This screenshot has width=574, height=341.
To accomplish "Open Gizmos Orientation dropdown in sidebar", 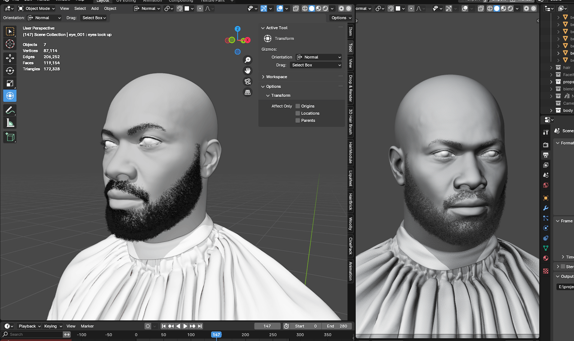I will (x=319, y=57).
